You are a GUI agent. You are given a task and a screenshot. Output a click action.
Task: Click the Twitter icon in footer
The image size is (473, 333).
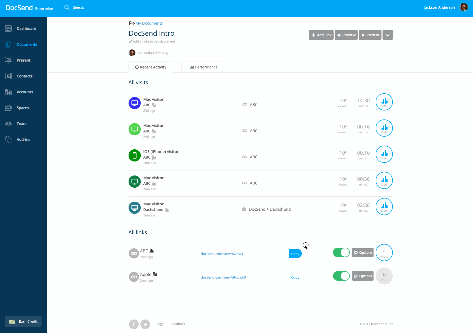145,324
